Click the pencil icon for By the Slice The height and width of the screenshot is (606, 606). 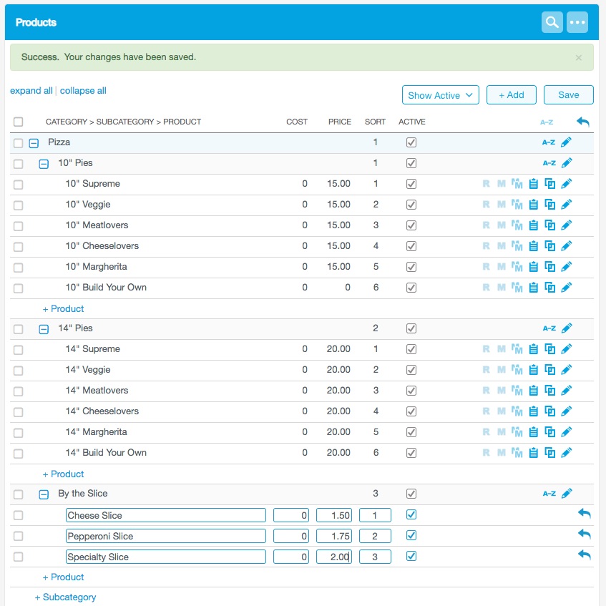(x=567, y=493)
